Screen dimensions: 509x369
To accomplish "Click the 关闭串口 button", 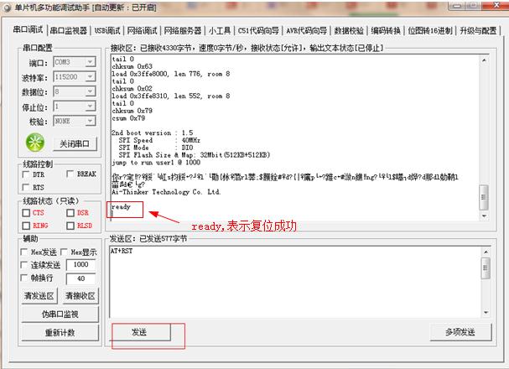I will pos(75,143).
